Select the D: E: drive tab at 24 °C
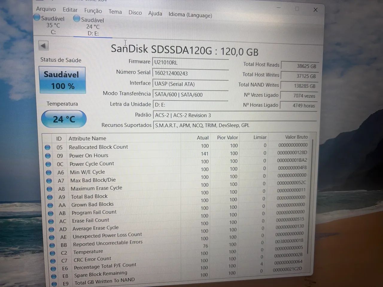 [x=93, y=27]
